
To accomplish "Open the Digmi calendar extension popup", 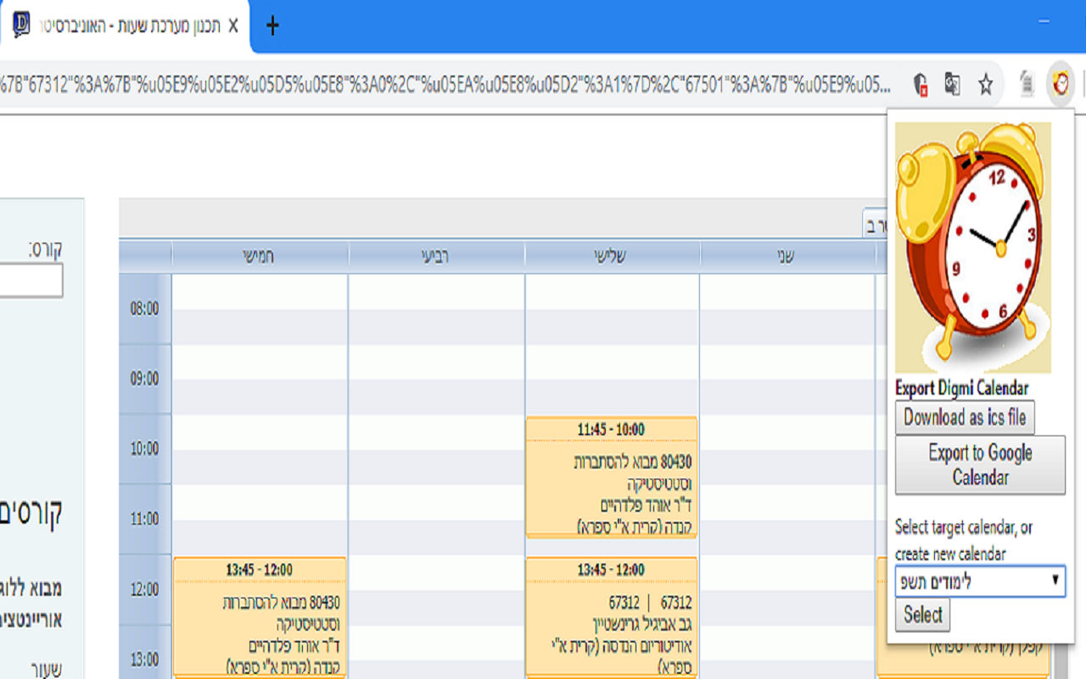I will click(1059, 84).
